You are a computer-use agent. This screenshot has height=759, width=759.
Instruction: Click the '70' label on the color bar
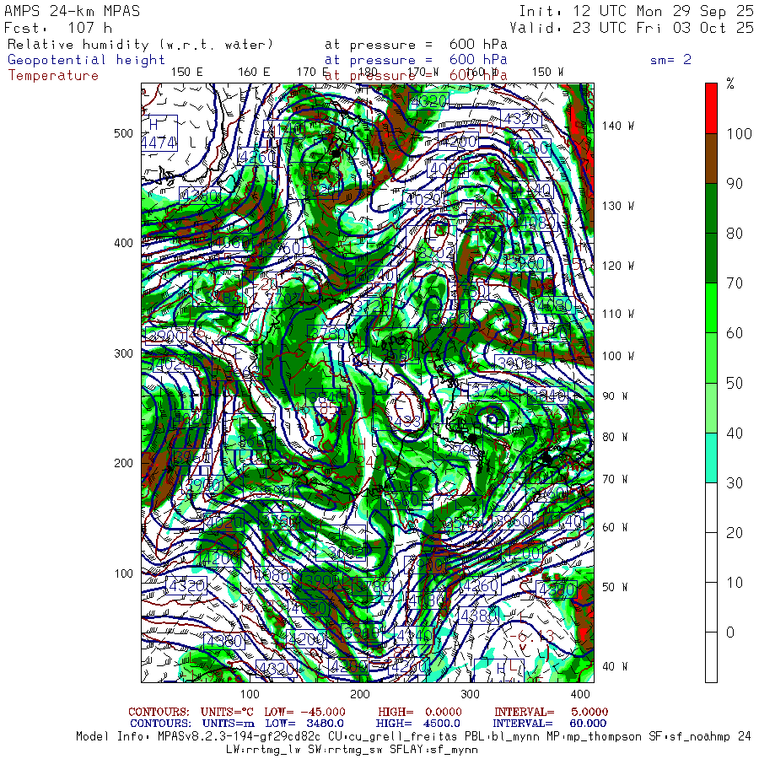735,283
